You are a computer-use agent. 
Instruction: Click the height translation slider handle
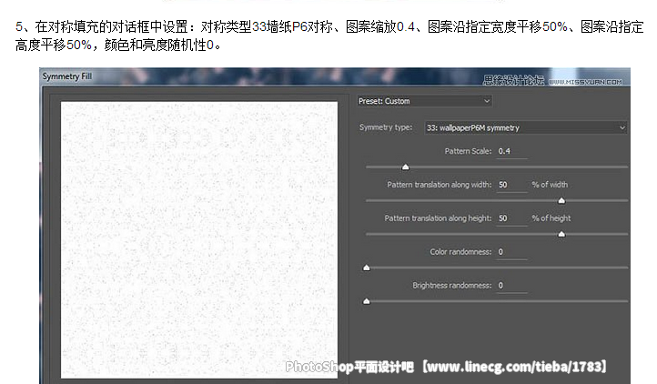(561, 235)
